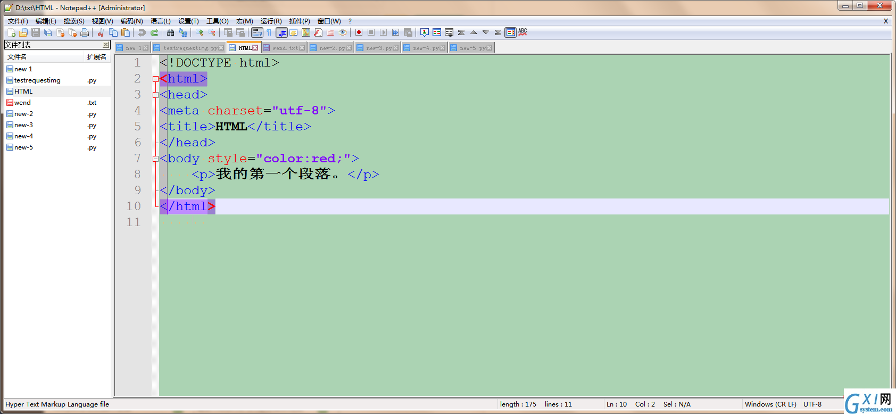Click the Hyper Text Markup Language status field
This screenshot has width=896, height=414.
(x=57, y=404)
